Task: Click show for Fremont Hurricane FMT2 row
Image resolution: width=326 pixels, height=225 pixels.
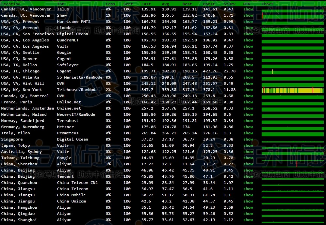Action: 248,22
